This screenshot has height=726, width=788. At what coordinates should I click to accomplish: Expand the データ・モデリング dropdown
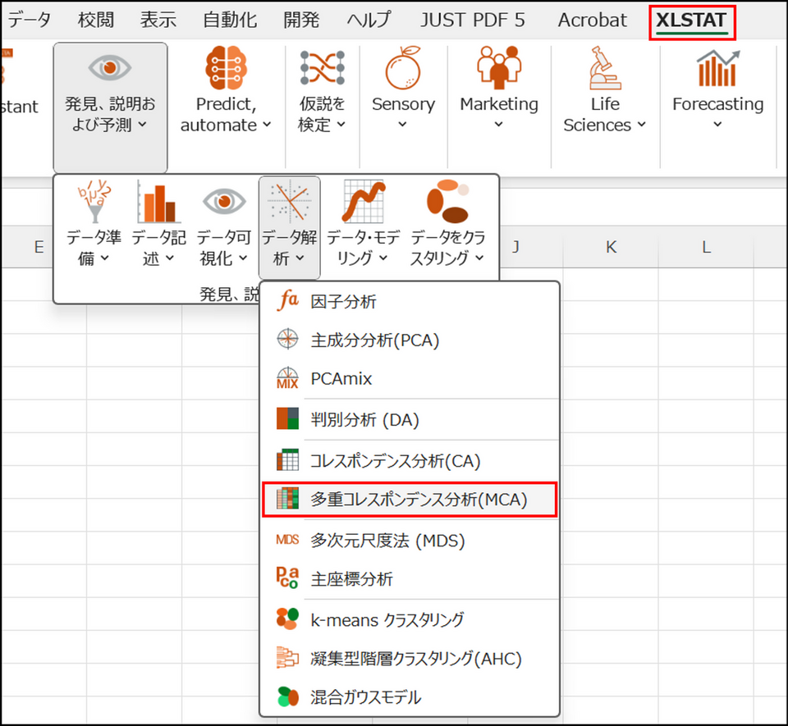[364, 248]
